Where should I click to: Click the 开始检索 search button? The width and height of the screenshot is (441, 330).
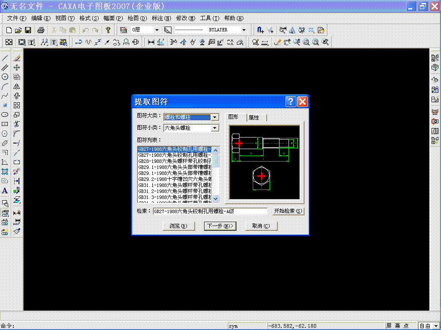tap(288, 211)
